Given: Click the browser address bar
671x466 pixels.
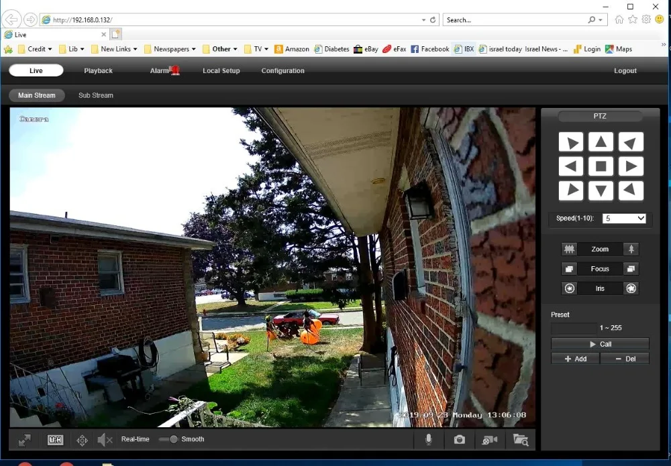Looking at the screenshot, I should 231,19.
